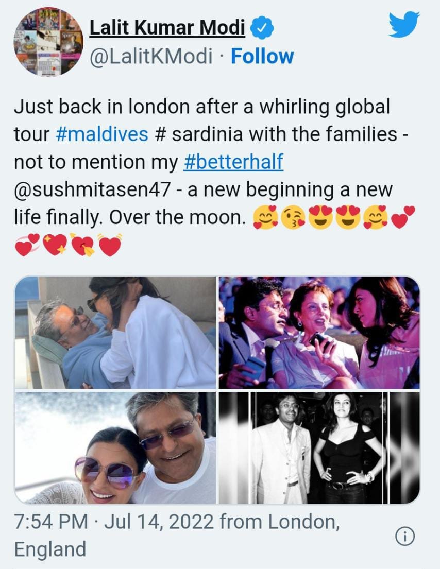Follow the LalitKModi account
The height and width of the screenshot is (569, 440).
point(262,57)
